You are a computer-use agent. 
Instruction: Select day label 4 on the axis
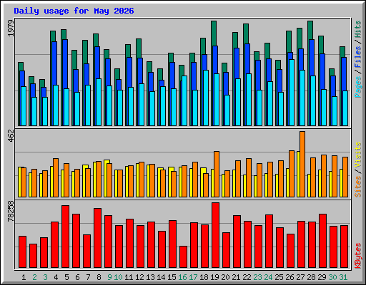click(x=56, y=277)
